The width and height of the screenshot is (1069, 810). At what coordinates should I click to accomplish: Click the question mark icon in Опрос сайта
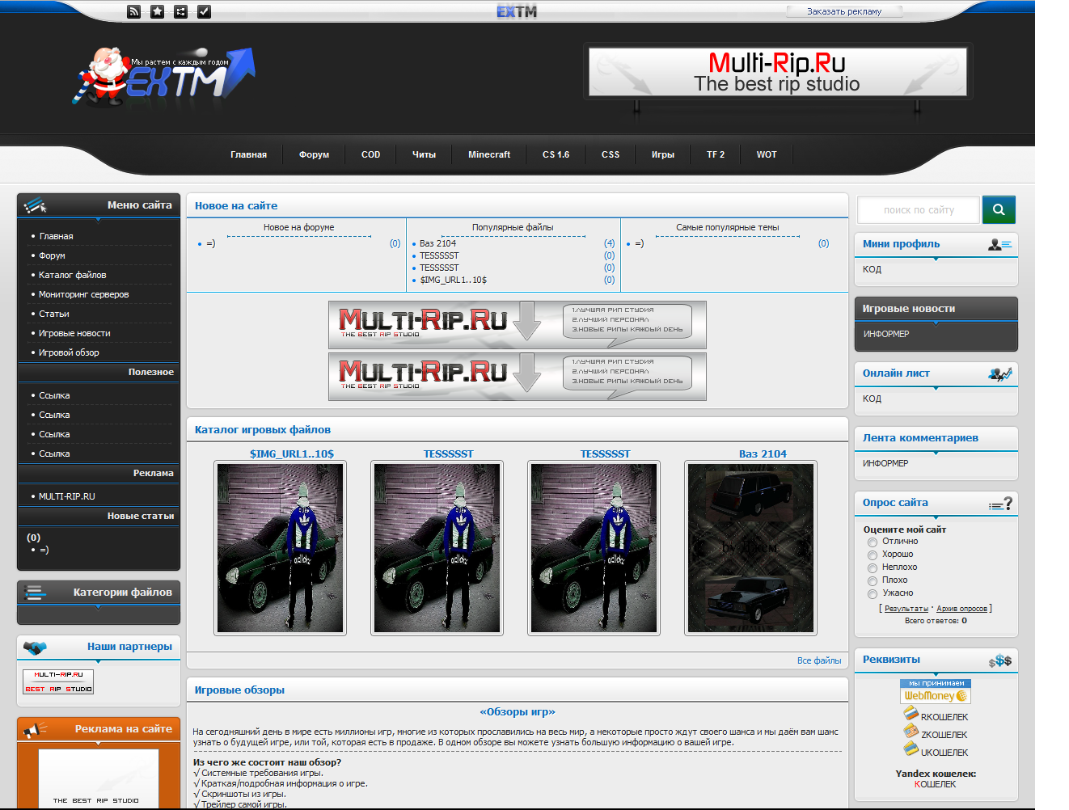[1001, 504]
